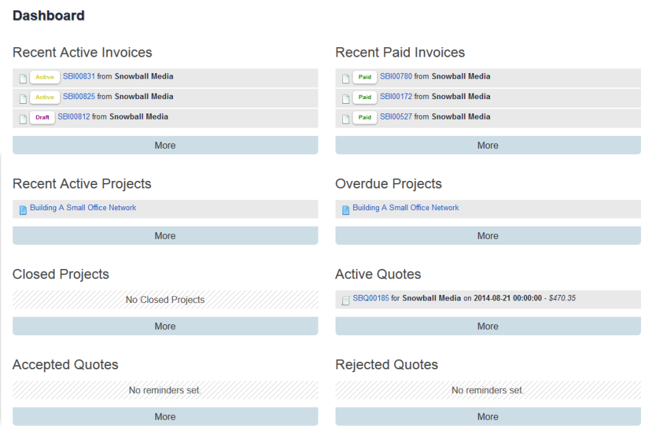Click the paid invoice icon next to SBI00780

(345, 77)
